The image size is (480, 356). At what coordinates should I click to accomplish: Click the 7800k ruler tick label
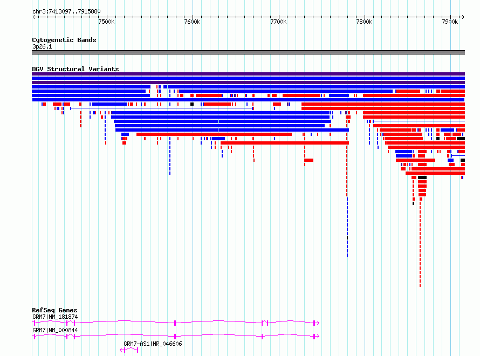(364, 22)
